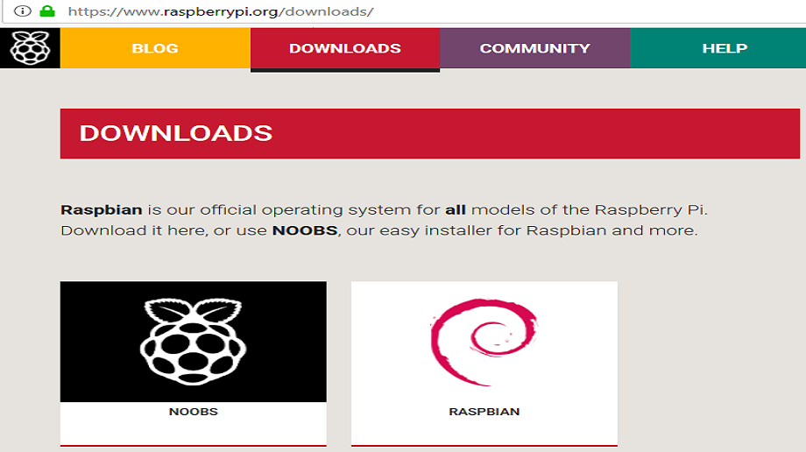Open the RASPBIAN download link label
This screenshot has width=806, height=452.
484,412
